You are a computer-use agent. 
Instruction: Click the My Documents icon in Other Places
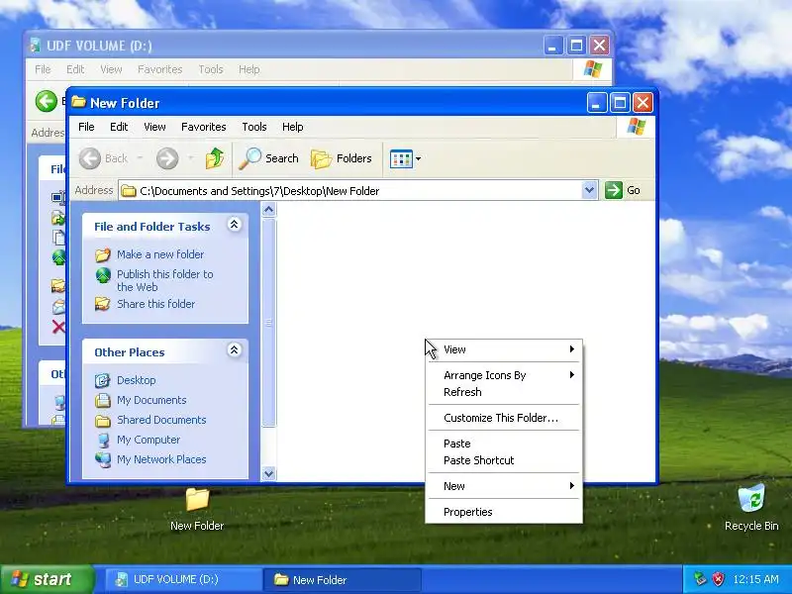103,400
